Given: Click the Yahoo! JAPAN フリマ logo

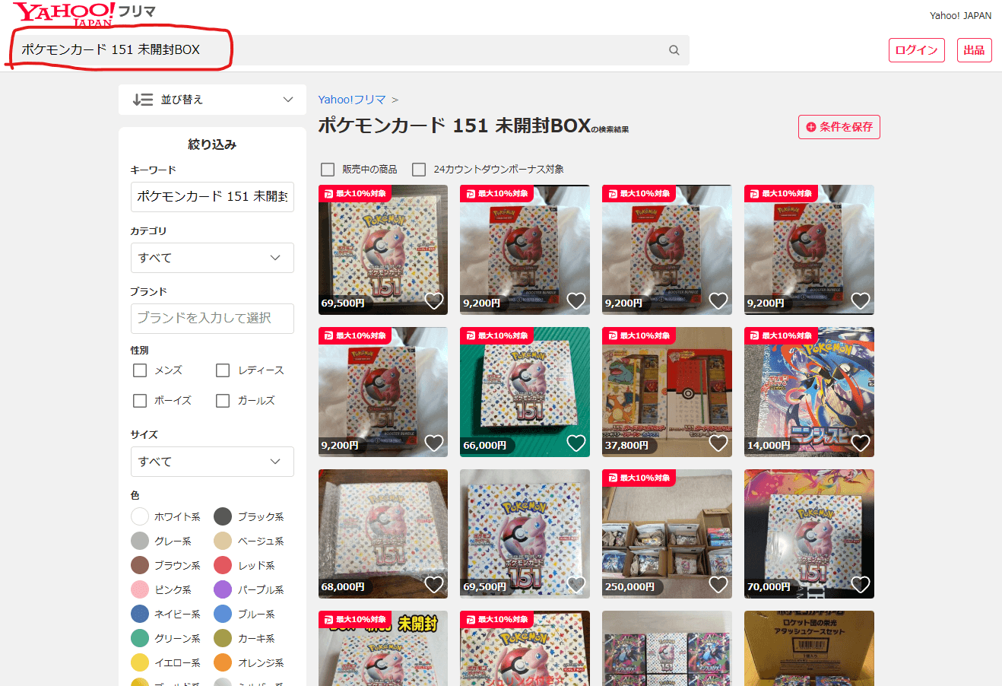Looking at the screenshot, I should [84, 14].
